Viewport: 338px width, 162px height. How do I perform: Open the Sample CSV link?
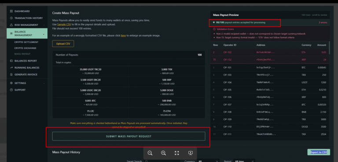(64, 25)
